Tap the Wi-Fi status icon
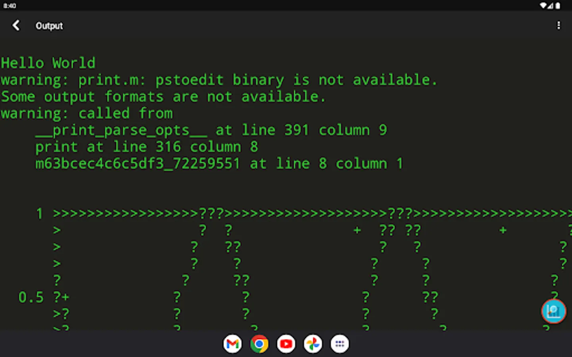The image size is (572, 357). coord(543,6)
